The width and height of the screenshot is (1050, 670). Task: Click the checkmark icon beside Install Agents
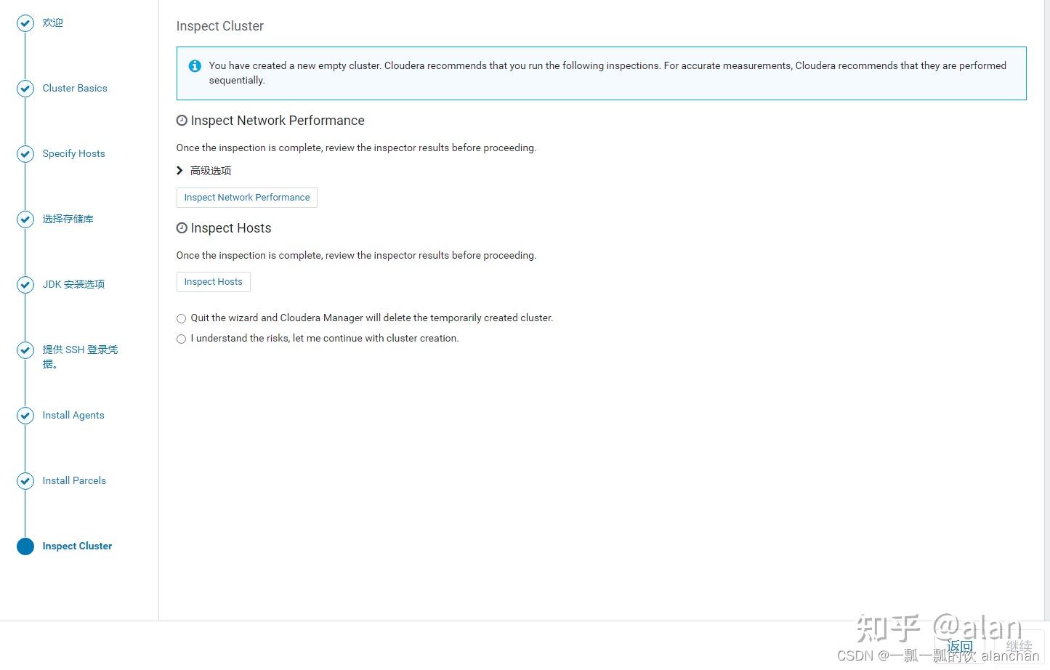click(x=25, y=415)
